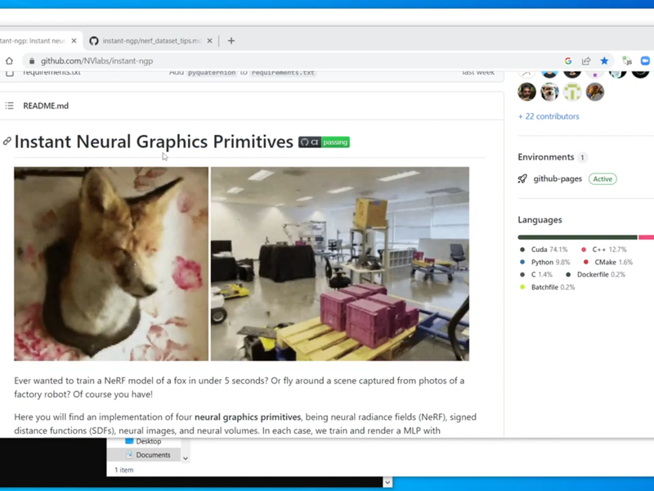Click the Cuda 74.1% language entry

pyautogui.click(x=544, y=250)
